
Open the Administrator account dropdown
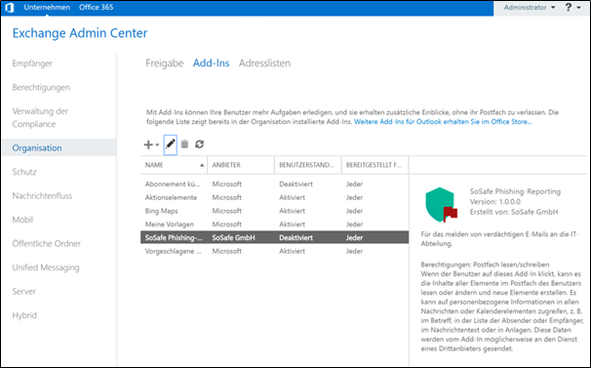tap(530, 7)
